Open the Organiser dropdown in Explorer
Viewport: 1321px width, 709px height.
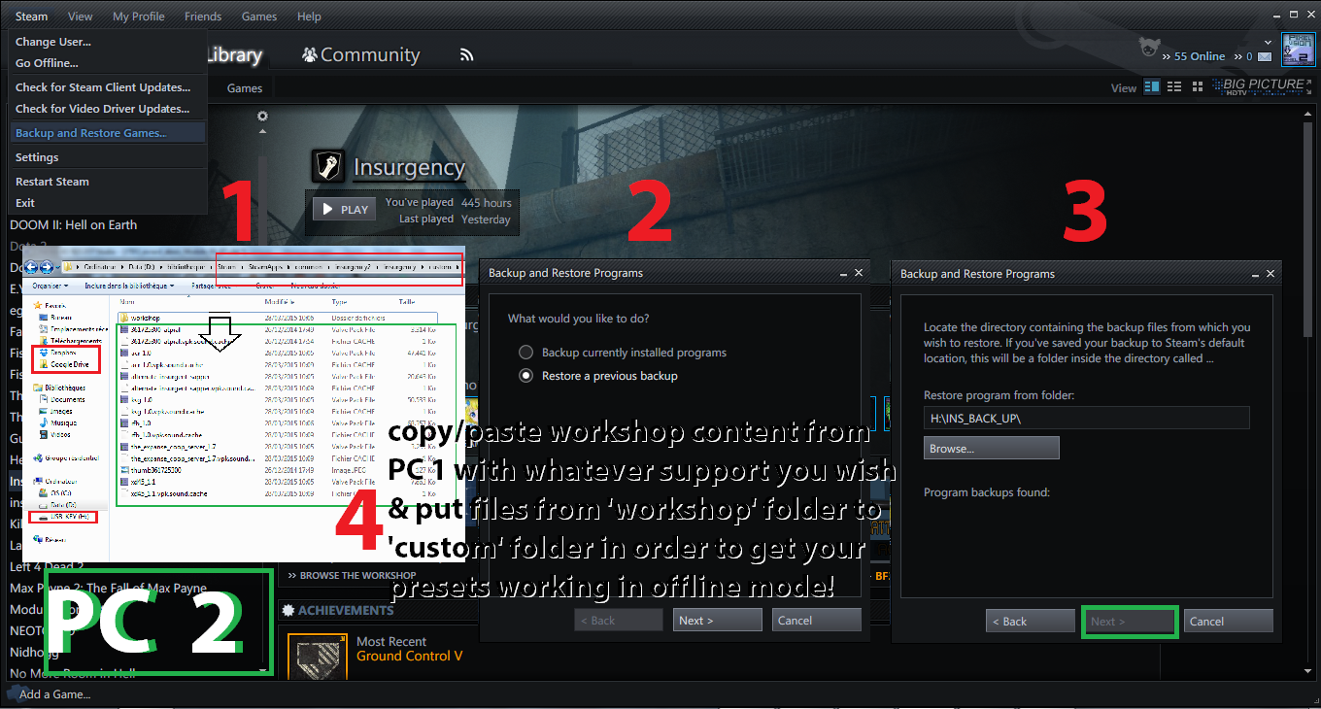pos(49,286)
